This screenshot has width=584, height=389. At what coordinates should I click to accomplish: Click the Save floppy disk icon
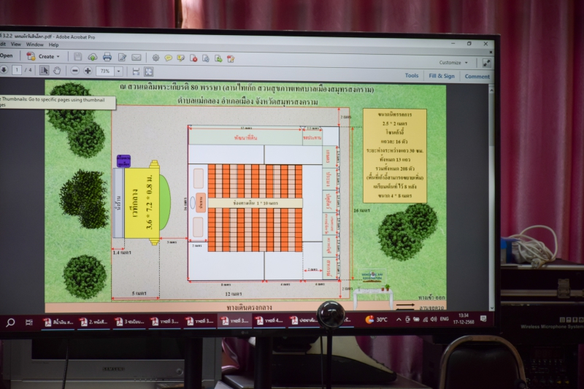pyautogui.click(x=78, y=57)
